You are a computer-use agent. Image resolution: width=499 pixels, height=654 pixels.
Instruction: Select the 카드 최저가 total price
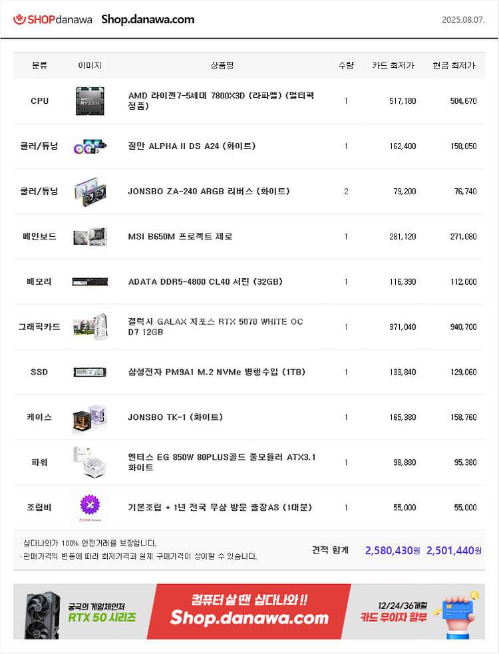tap(393, 551)
